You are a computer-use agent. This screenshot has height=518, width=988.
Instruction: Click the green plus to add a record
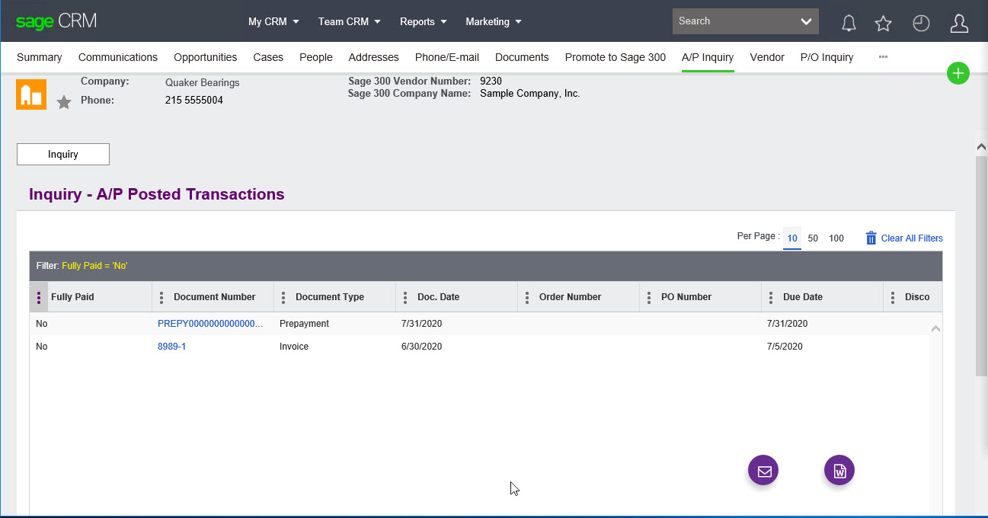(958, 73)
